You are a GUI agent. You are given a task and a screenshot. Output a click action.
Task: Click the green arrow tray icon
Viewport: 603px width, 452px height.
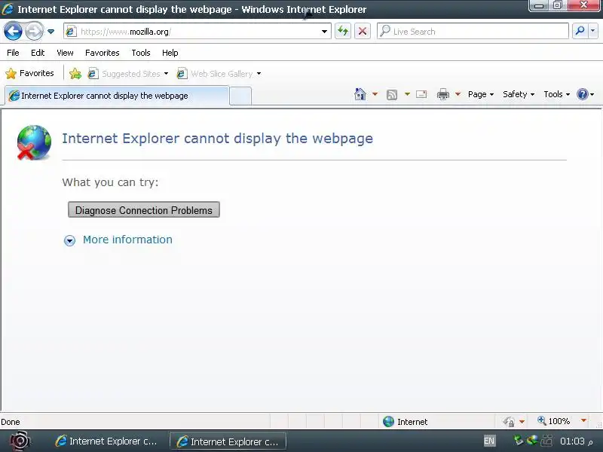tap(519, 440)
